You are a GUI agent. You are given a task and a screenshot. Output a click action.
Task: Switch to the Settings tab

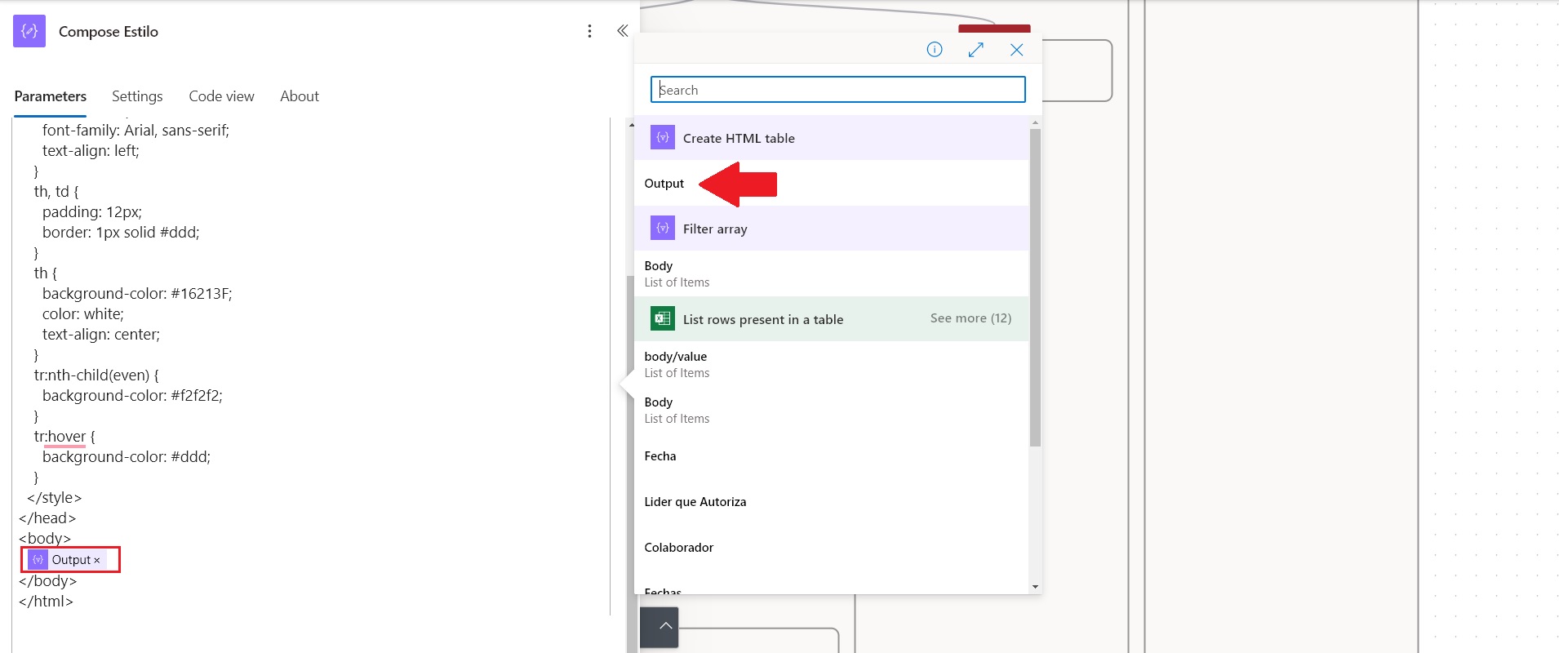[x=137, y=96]
